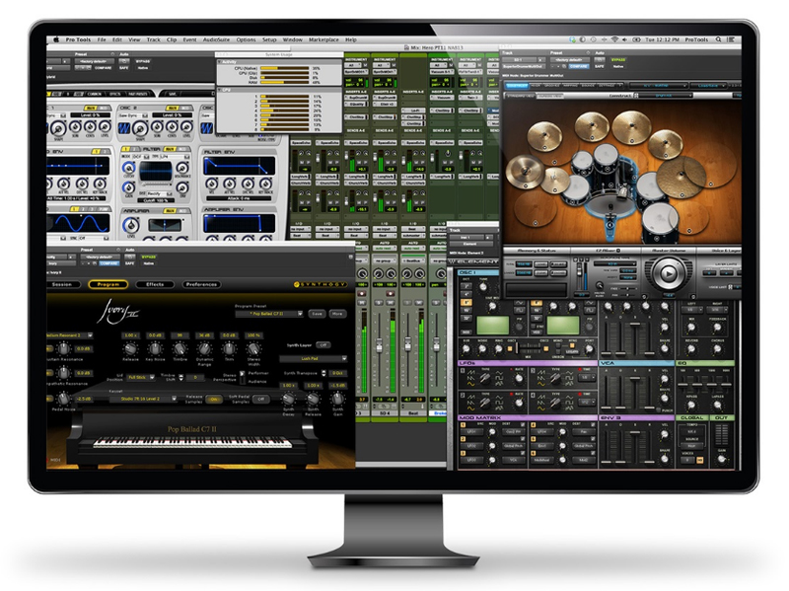Record-enable the SD 4 mixer track
This screenshot has height=591, width=789.
[389, 292]
